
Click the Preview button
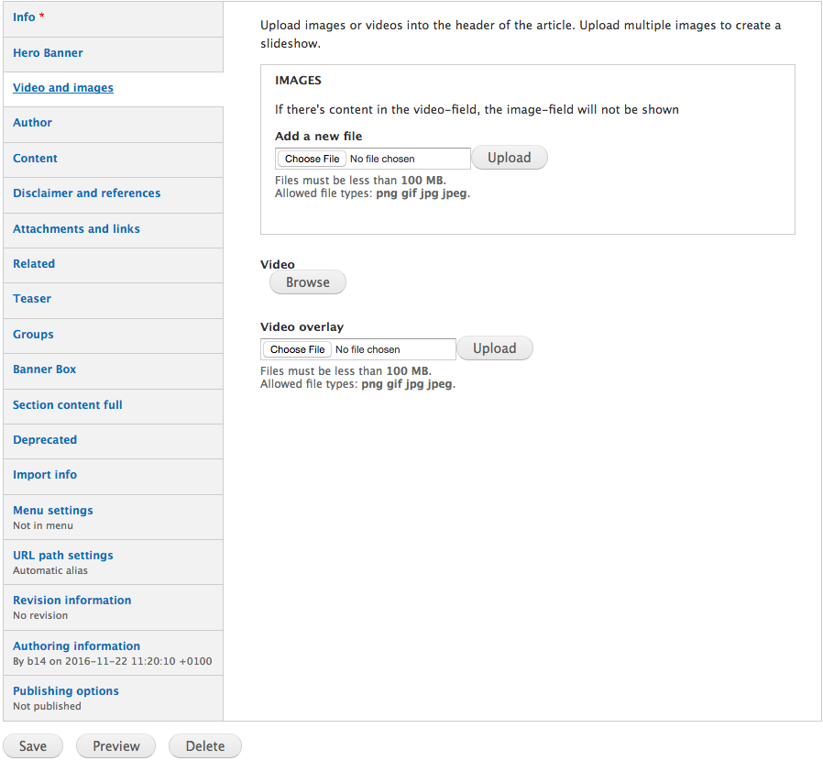[x=116, y=746]
